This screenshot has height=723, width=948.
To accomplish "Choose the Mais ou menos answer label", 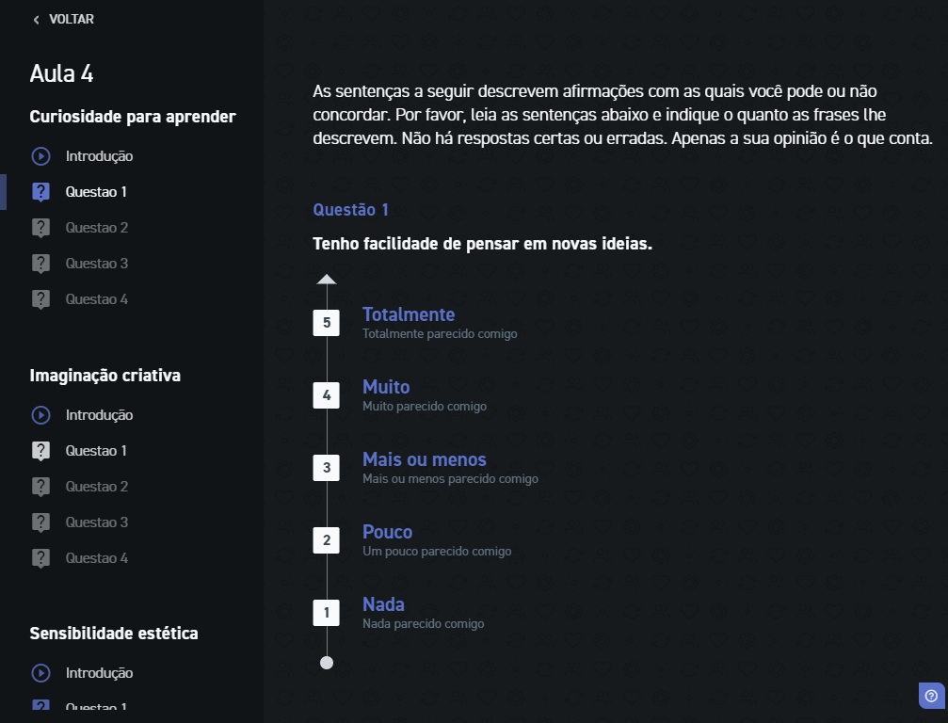I will pos(425,459).
